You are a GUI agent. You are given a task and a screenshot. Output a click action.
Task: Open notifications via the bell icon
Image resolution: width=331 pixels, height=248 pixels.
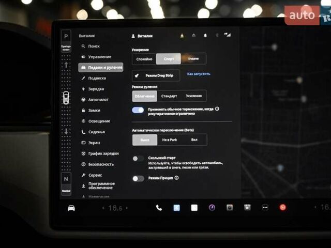[205, 36]
